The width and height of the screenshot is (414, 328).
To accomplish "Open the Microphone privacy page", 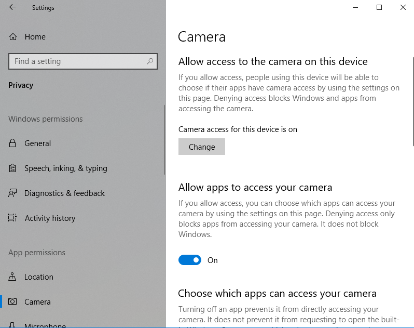I will pos(45,325).
